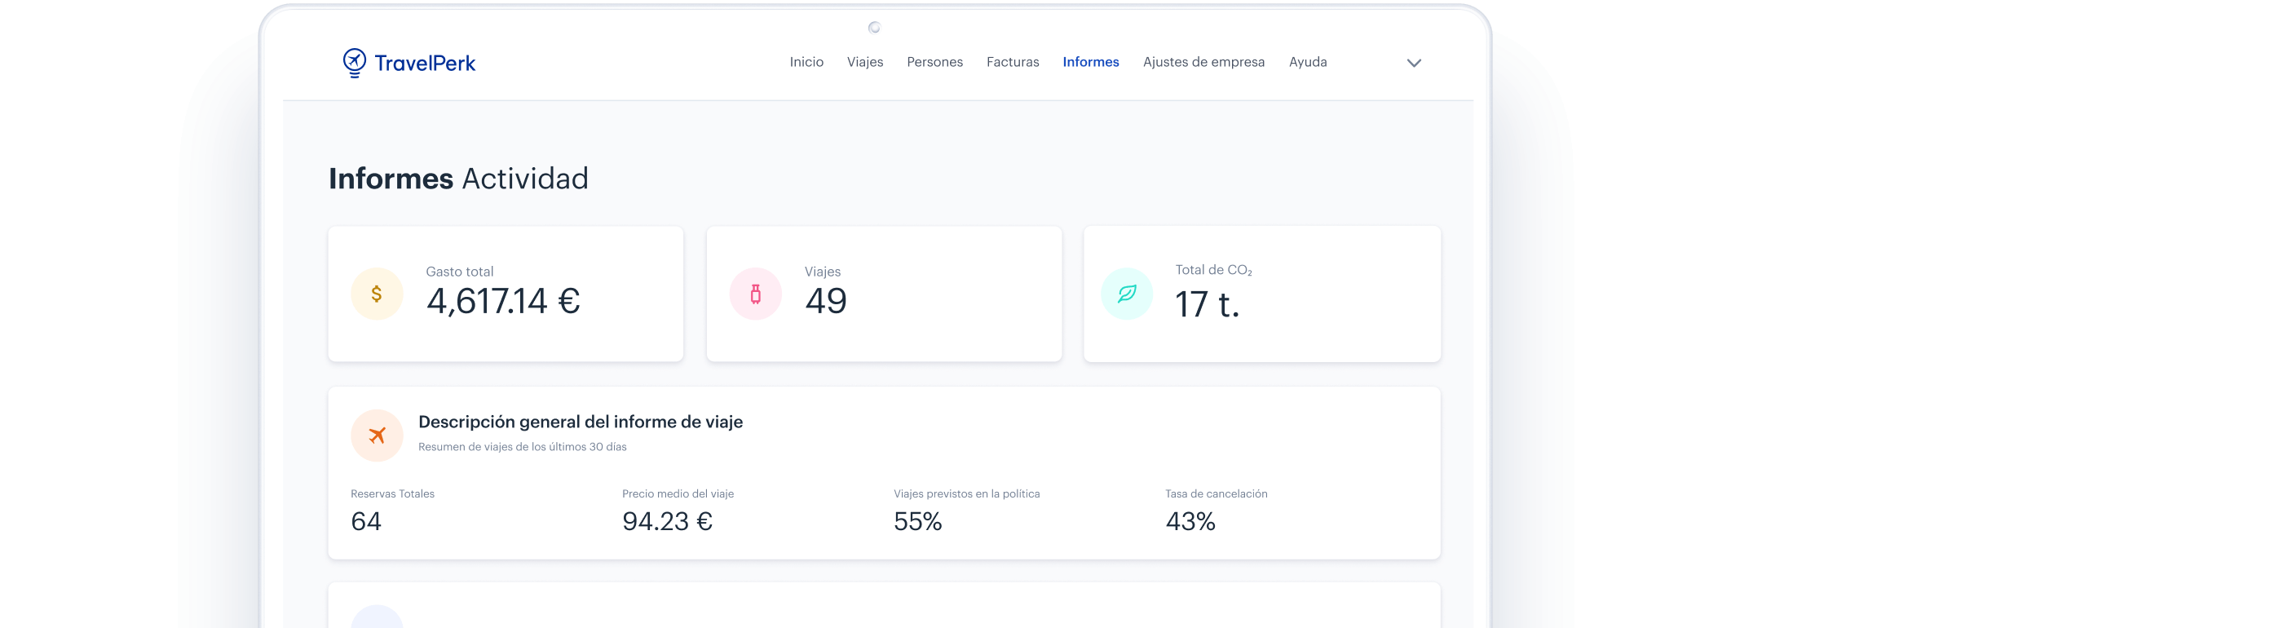Select the Viajes count 49
This screenshot has width=2283, height=628.
tap(825, 302)
